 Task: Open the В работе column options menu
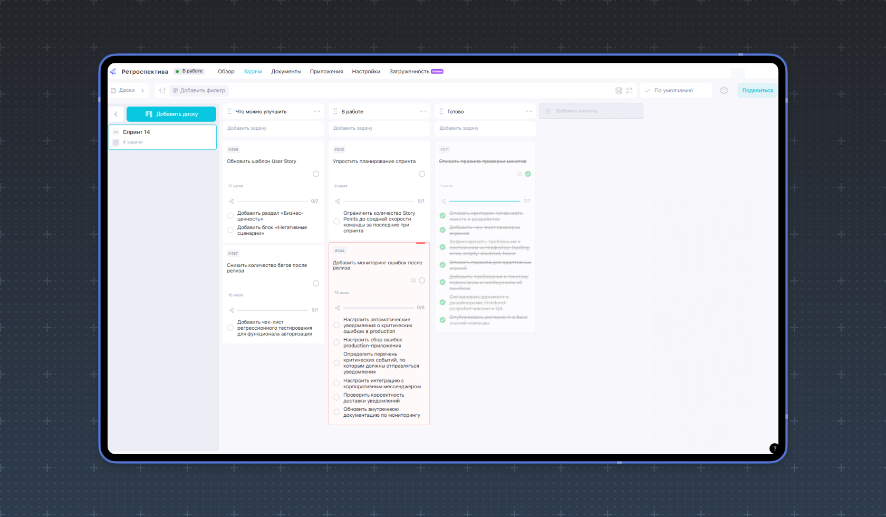(423, 111)
